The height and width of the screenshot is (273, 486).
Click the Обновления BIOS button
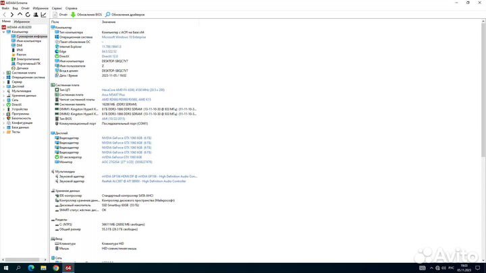[88, 14]
